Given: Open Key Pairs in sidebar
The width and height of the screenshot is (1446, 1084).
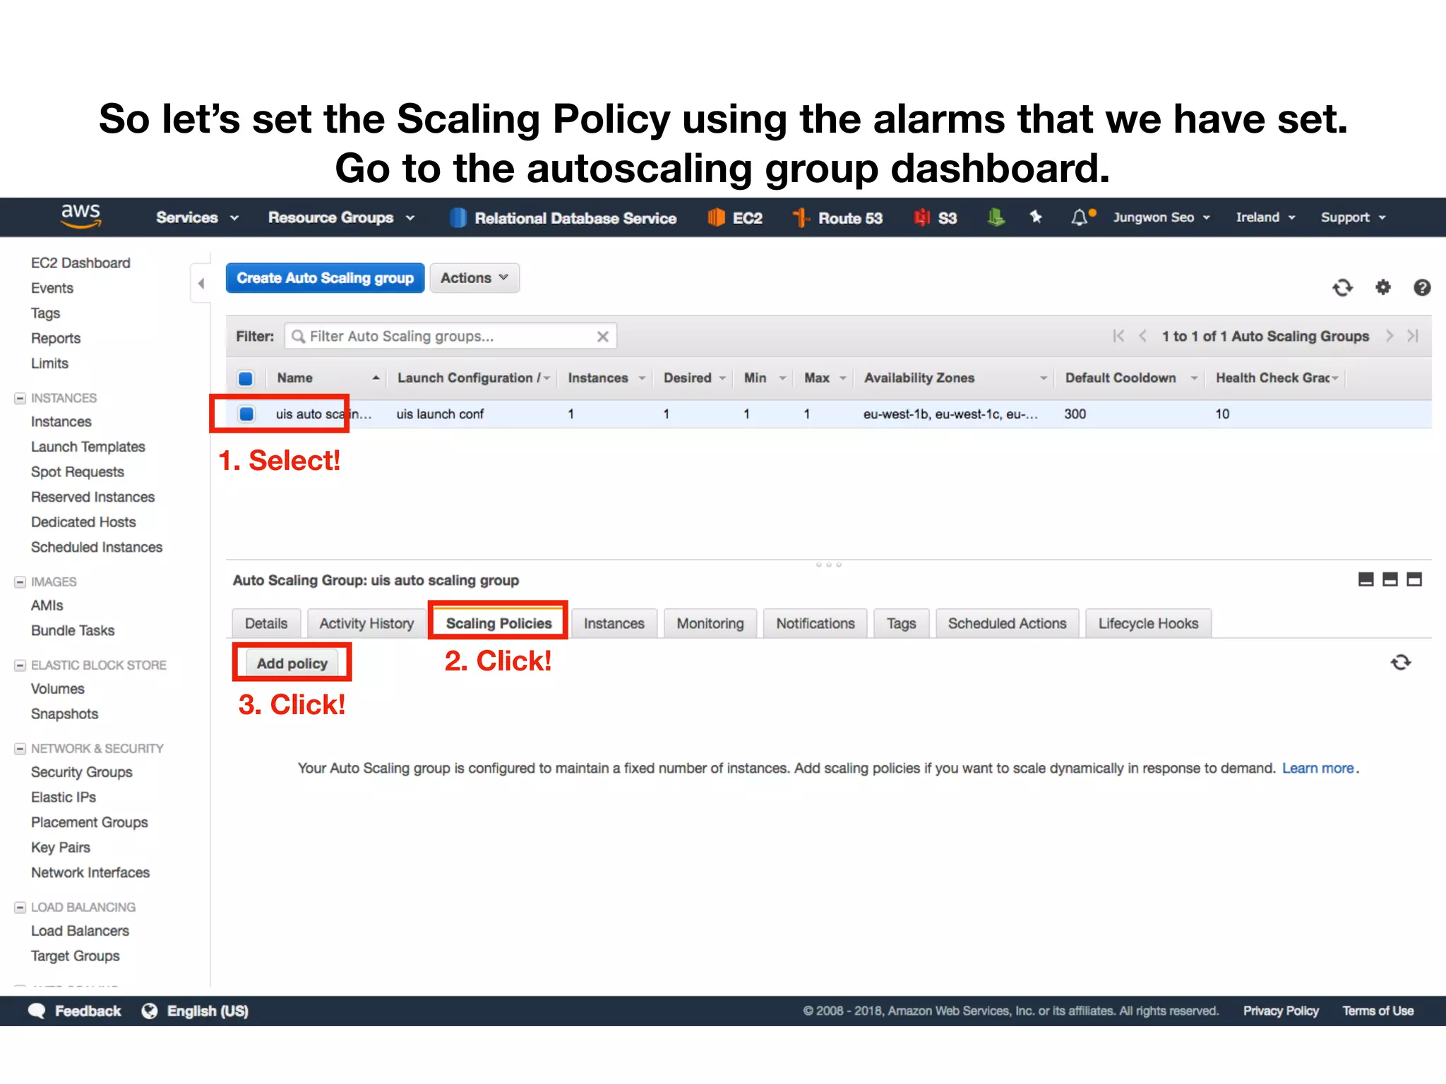Looking at the screenshot, I should click(x=61, y=848).
